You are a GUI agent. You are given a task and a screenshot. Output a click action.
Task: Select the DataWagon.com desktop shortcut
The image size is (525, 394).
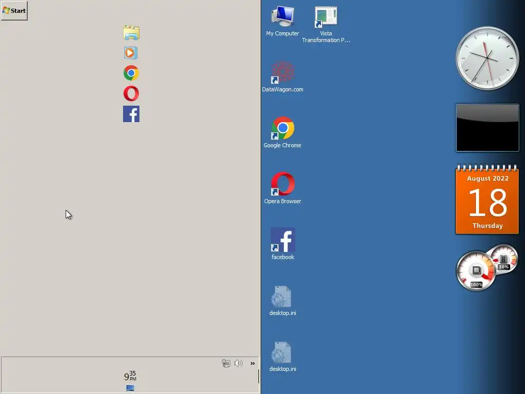click(282, 77)
